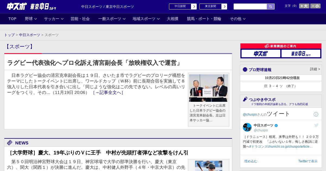Click the Twitter bird icon in tweet
This screenshot has width=326, height=171.
point(316,125)
